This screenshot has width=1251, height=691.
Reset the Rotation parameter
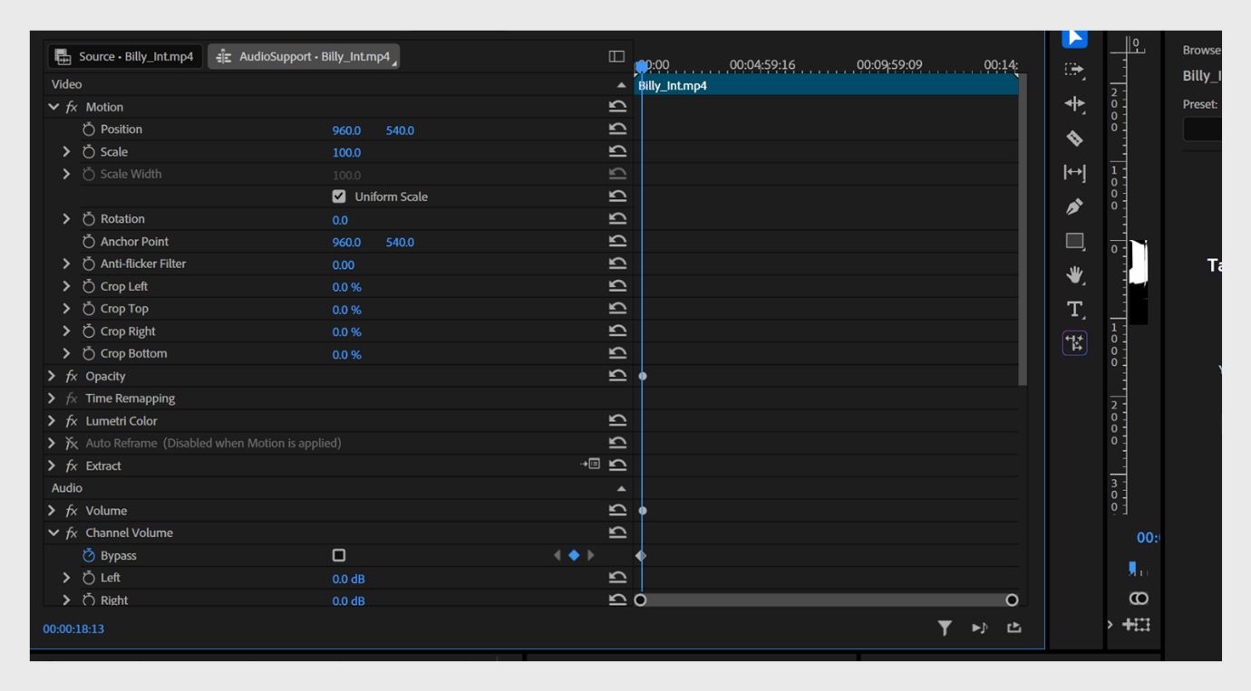tap(619, 218)
